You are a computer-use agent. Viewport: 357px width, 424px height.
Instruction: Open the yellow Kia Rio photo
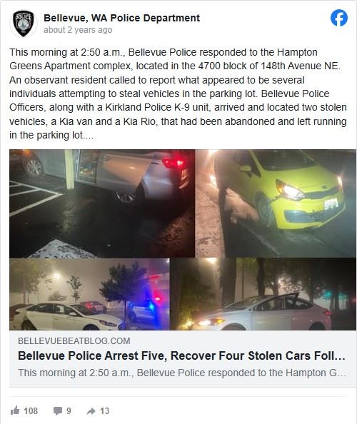(x=276, y=203)
